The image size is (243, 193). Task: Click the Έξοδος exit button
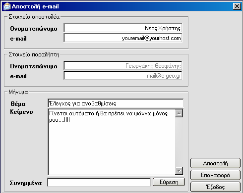215,187
